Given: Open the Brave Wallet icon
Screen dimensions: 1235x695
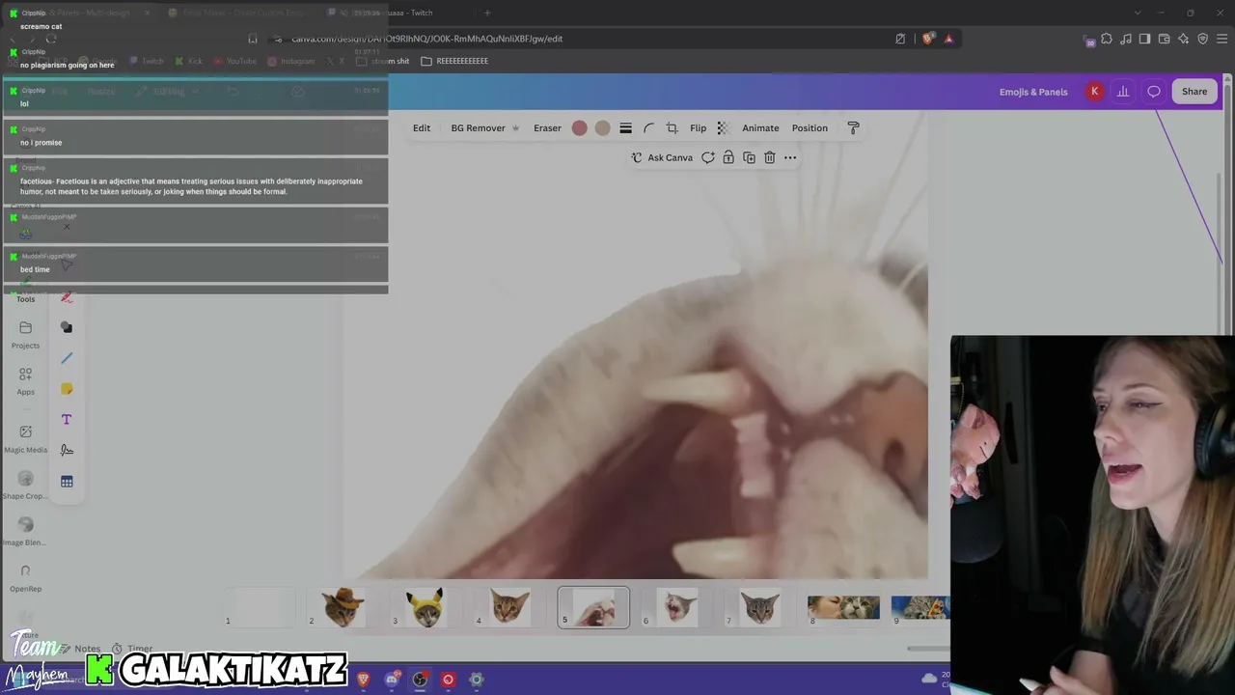Looking at the screenshot, I should tap(1164, 39).
